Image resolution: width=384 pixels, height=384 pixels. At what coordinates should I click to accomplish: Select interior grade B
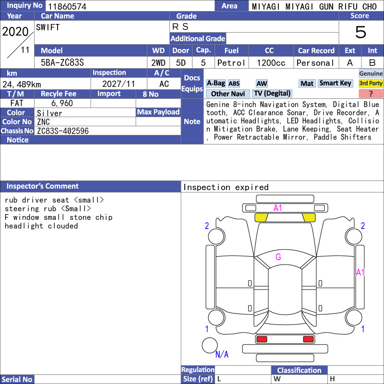(x=372, y=63)
